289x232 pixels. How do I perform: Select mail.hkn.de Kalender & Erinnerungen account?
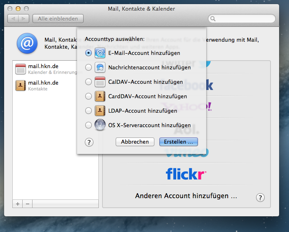(43, 69)
